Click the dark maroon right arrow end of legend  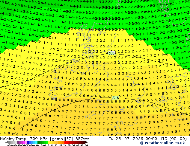tap(86, 142)
